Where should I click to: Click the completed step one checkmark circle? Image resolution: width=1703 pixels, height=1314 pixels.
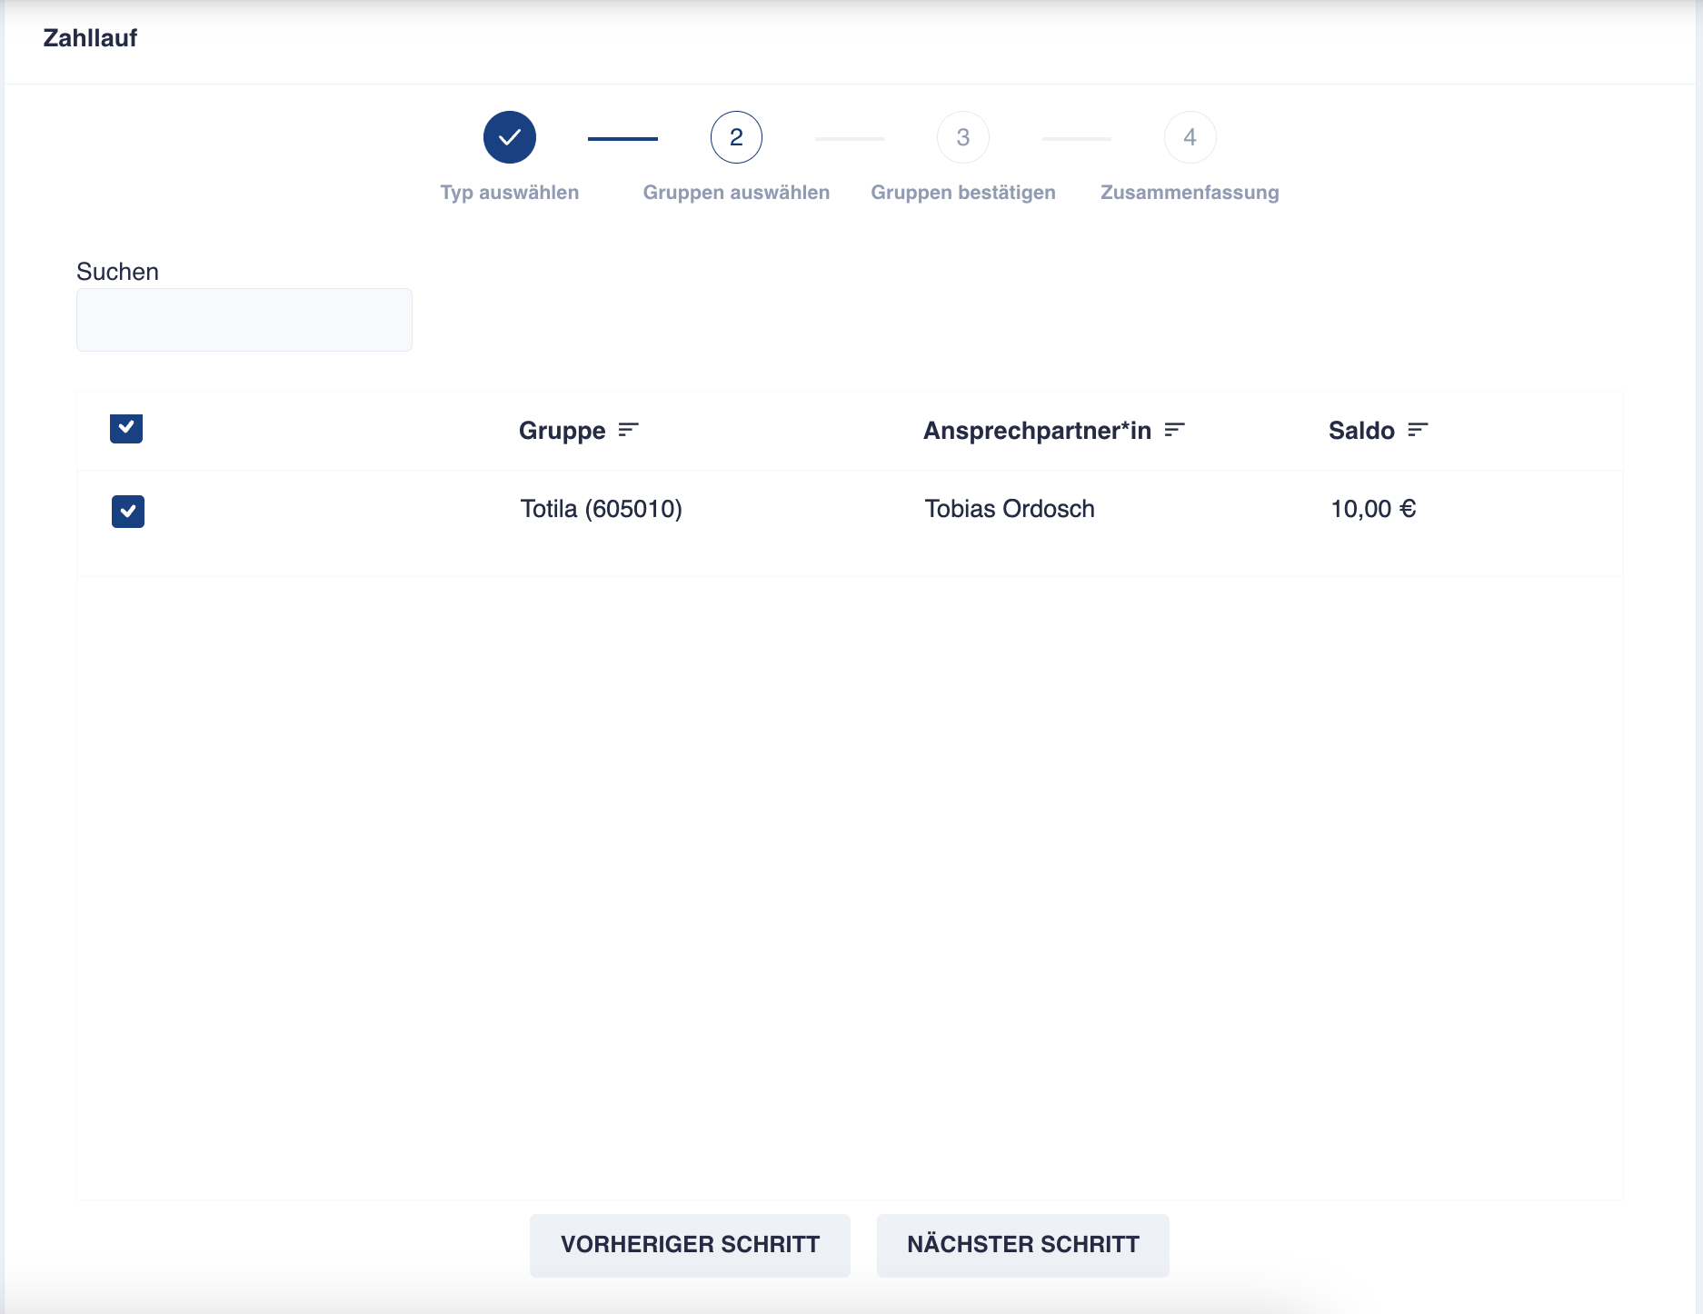[510, 137]
